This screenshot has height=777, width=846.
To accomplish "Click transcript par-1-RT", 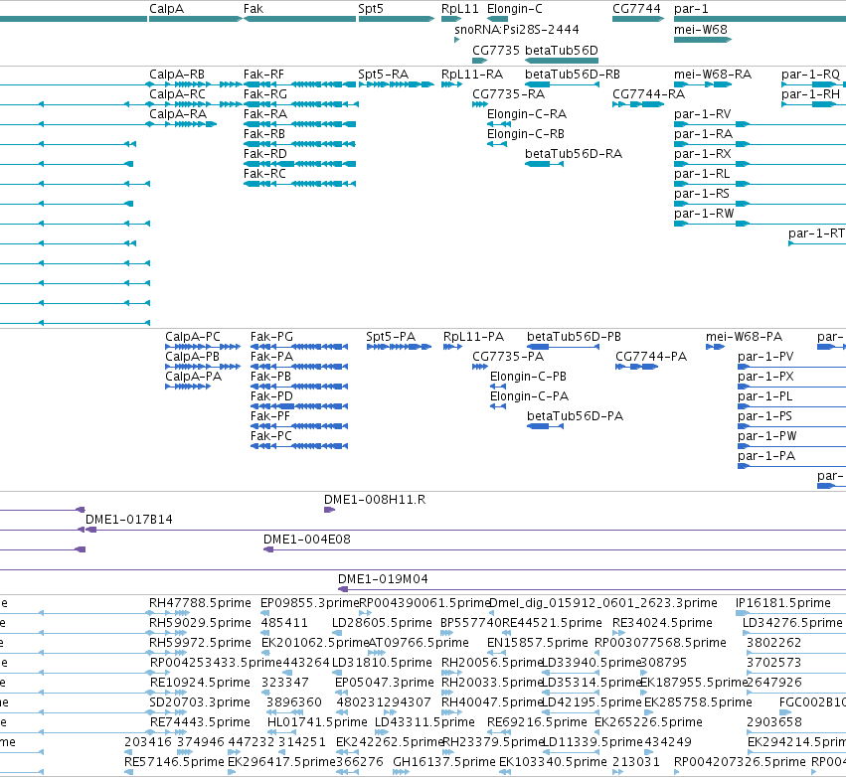I will pyautogui.click(x=817, y=243).
